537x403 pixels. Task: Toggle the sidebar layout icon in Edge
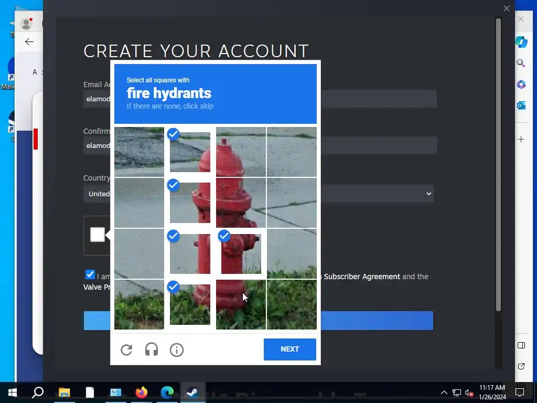[521, 345]
